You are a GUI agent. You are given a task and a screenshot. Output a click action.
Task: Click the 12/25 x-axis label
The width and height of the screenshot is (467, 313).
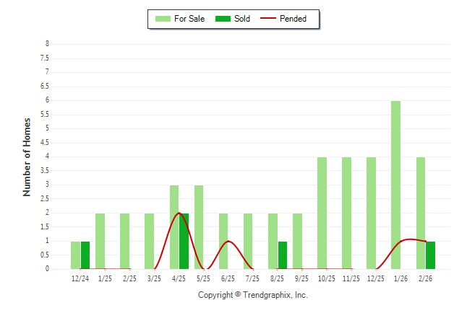[x=376, y=278]
